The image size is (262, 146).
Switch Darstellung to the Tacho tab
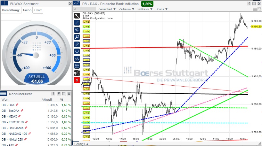point(27,10)
